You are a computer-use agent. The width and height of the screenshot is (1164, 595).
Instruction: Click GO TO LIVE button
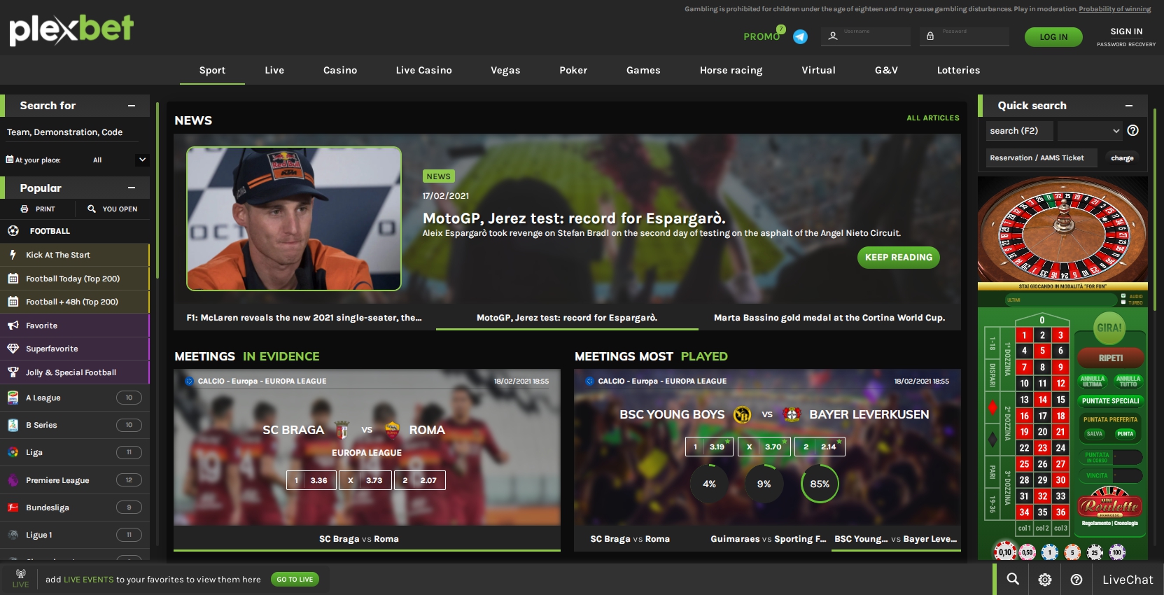tap(295, 579)
